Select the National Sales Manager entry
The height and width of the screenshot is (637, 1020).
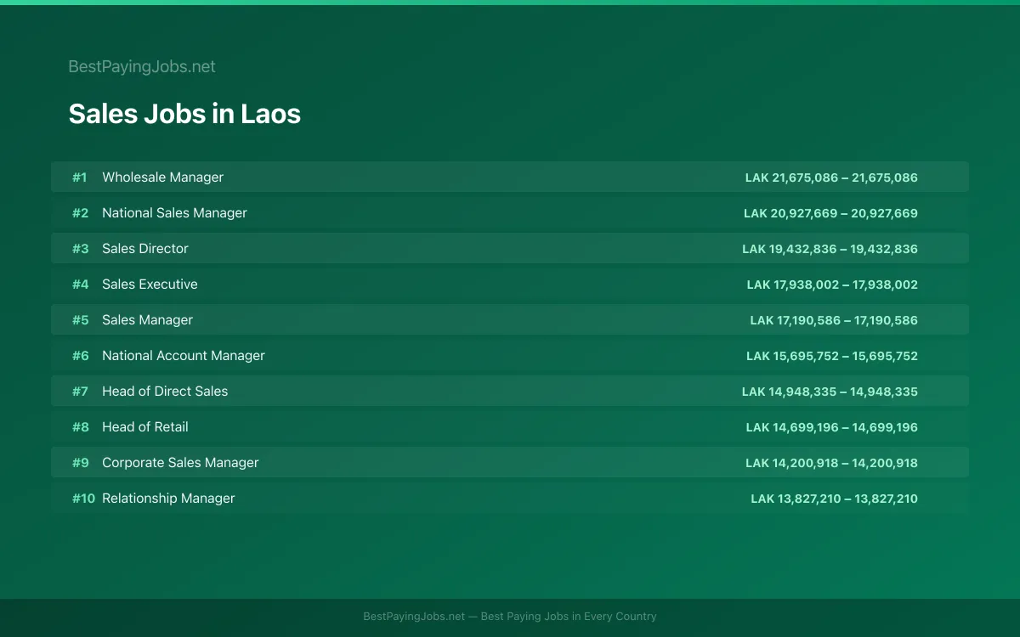(510, 212)
